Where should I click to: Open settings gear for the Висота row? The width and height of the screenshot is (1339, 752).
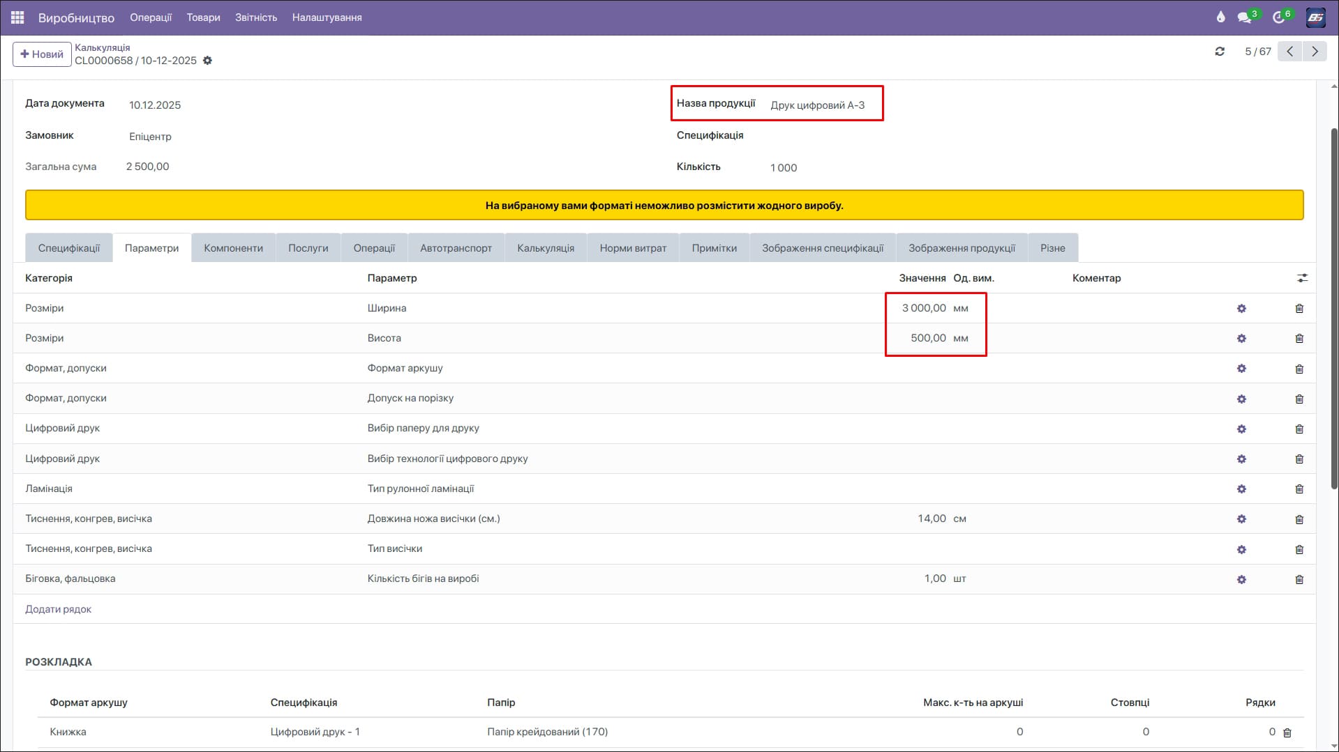coord(1241,338)
